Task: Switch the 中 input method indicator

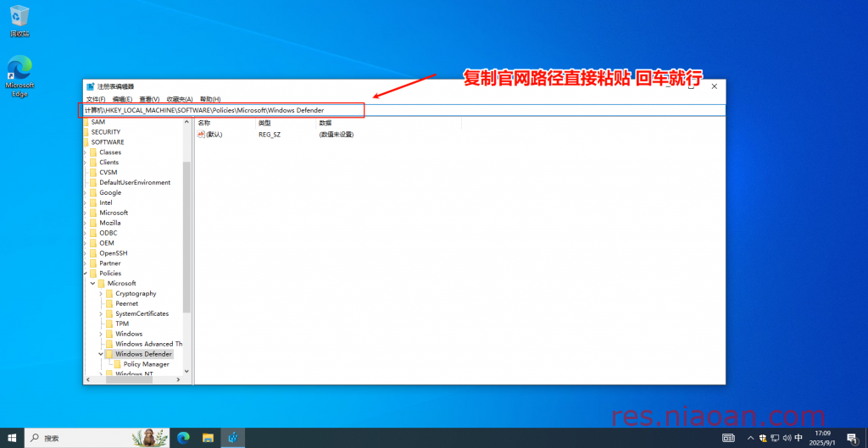Action: [798, 438]
